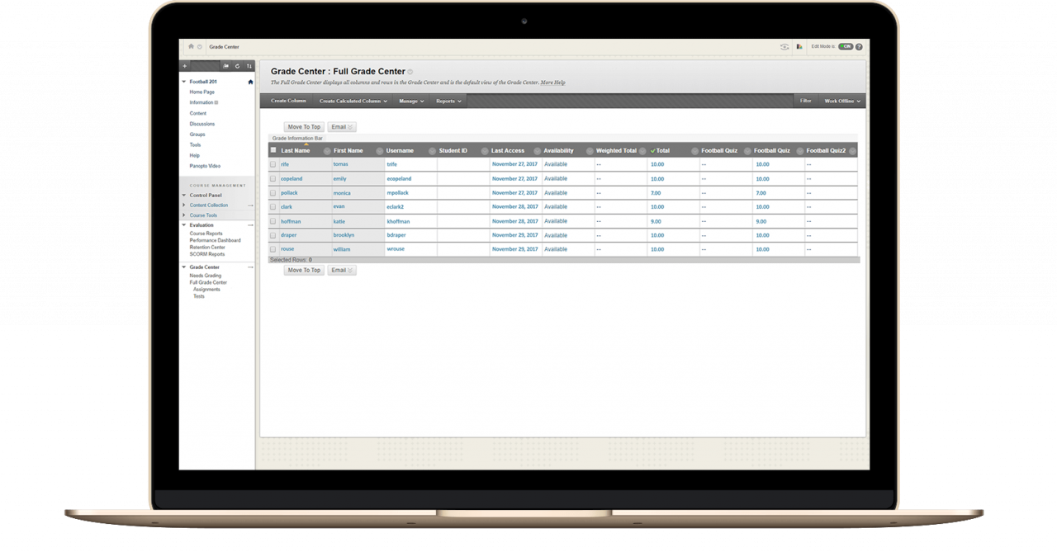This screenshot has width=1057, height=552.
Task: Select the Reports menu in the action bar
Action: click(x=448, y=101)
